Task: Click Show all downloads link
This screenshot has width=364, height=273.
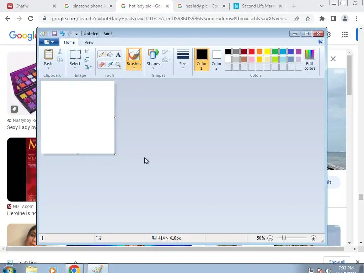Action: click(337, 262)
